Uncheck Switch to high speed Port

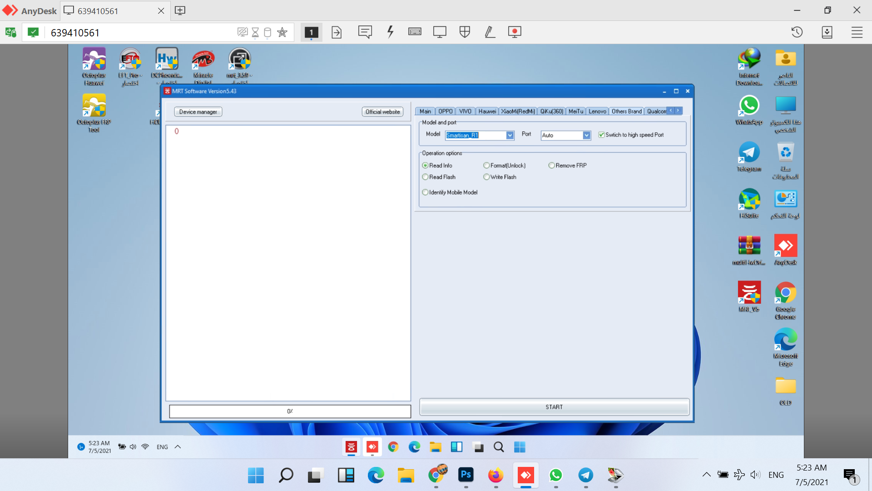[601, 135]
